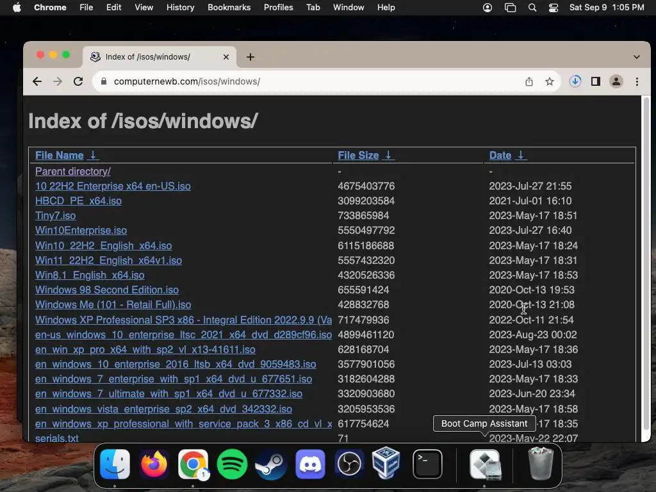This screenshot has height=492, width=656.
Task: Open the File menu
Action: [86, 8]
